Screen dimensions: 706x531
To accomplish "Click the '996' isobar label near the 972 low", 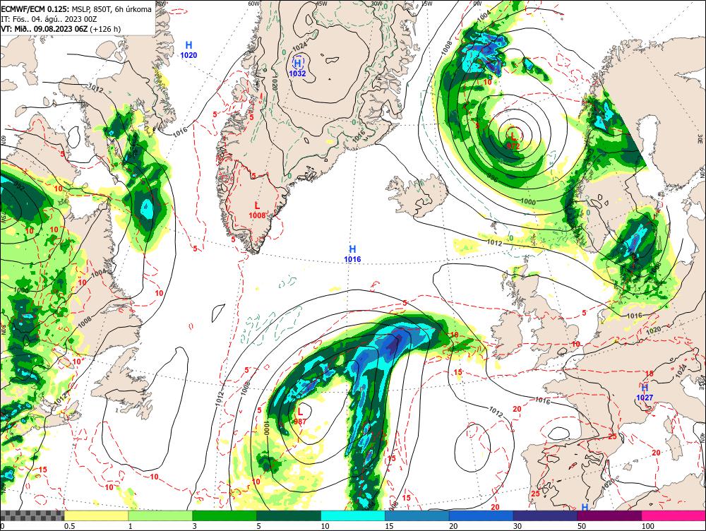I will (x=492, y=179).
